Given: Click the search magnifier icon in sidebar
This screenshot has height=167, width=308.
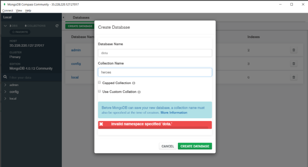Looking at the screenshot, I should (5, 77).
